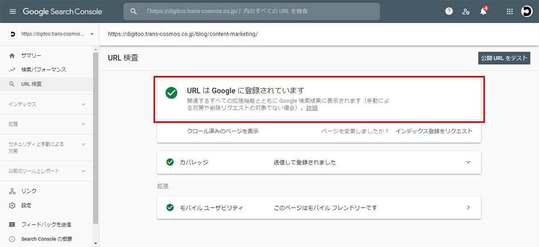Click クロール済みのページを表示
The image size is (539, 247).
[x=222, y=131]
